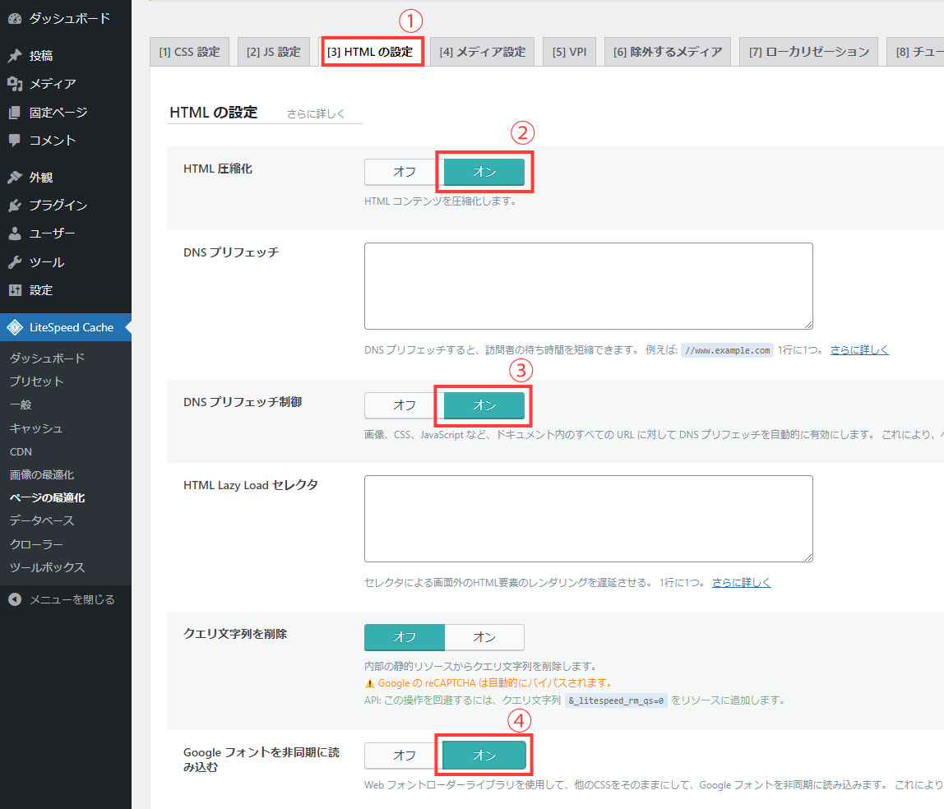Viewport: 944px width, 809px height.
Task: Turn HTML 圧縮化 off
Action: [404, 172]
